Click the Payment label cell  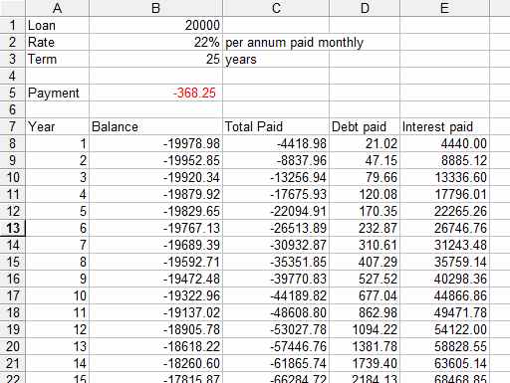(57, 93)
